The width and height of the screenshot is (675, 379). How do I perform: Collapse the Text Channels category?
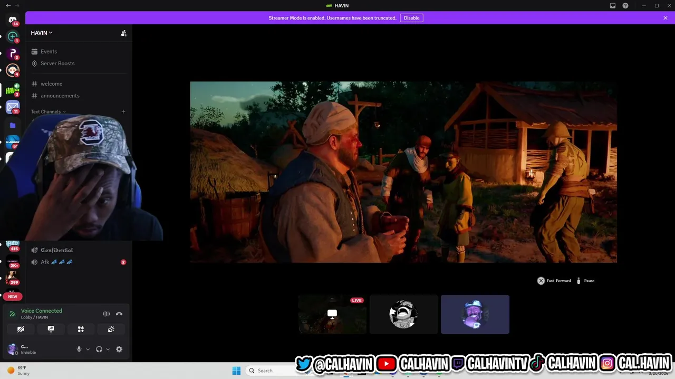point(48,112)
